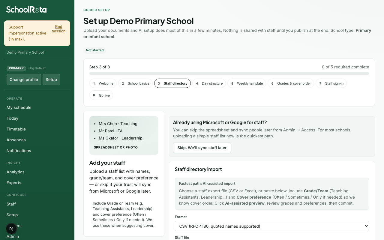
Task: Open the Format CSV dropdown
Action: pos(272,226)
